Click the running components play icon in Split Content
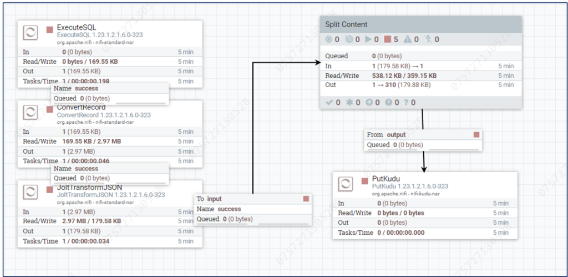 coord(369,39)
